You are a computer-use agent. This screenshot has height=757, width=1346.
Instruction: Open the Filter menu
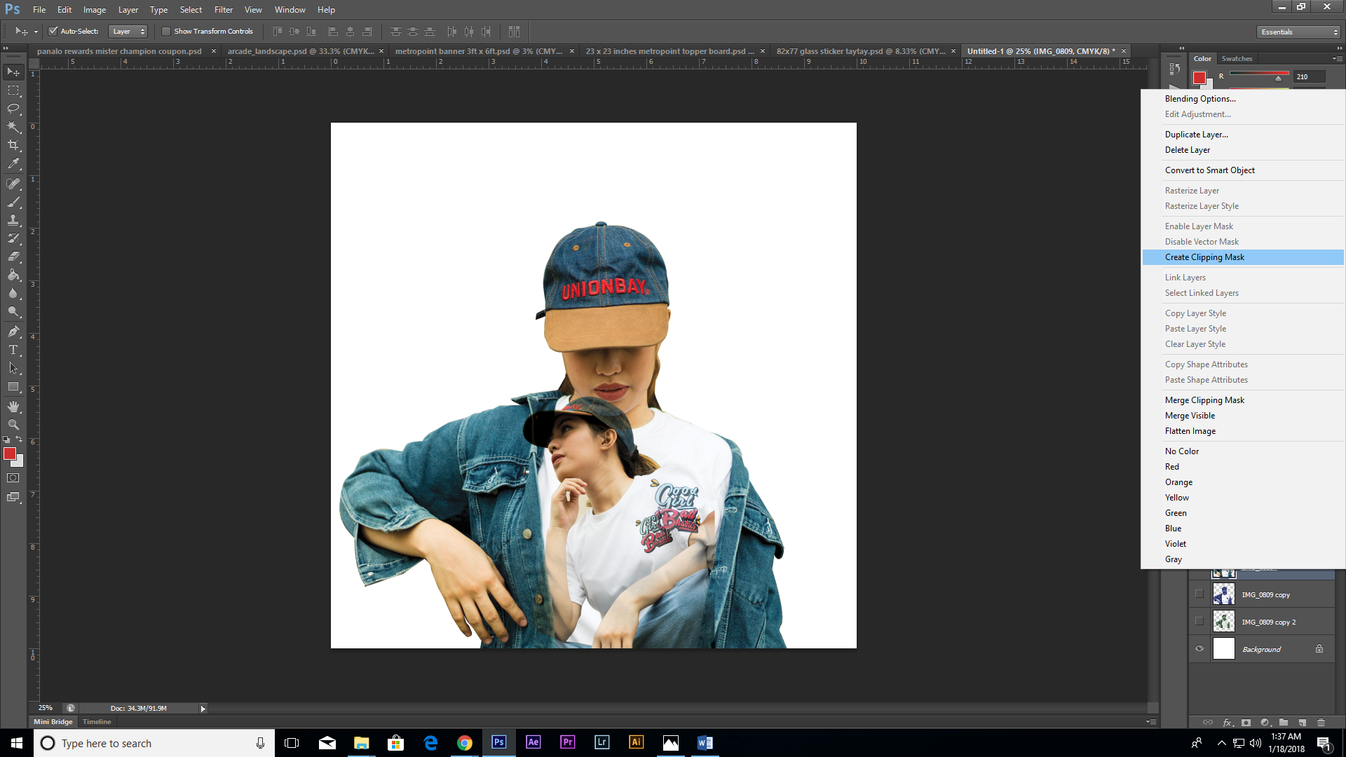[x=223, y=10]
